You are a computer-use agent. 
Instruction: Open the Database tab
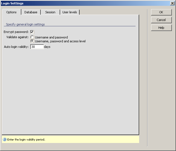pyautogui.click(x=31, y=12)
